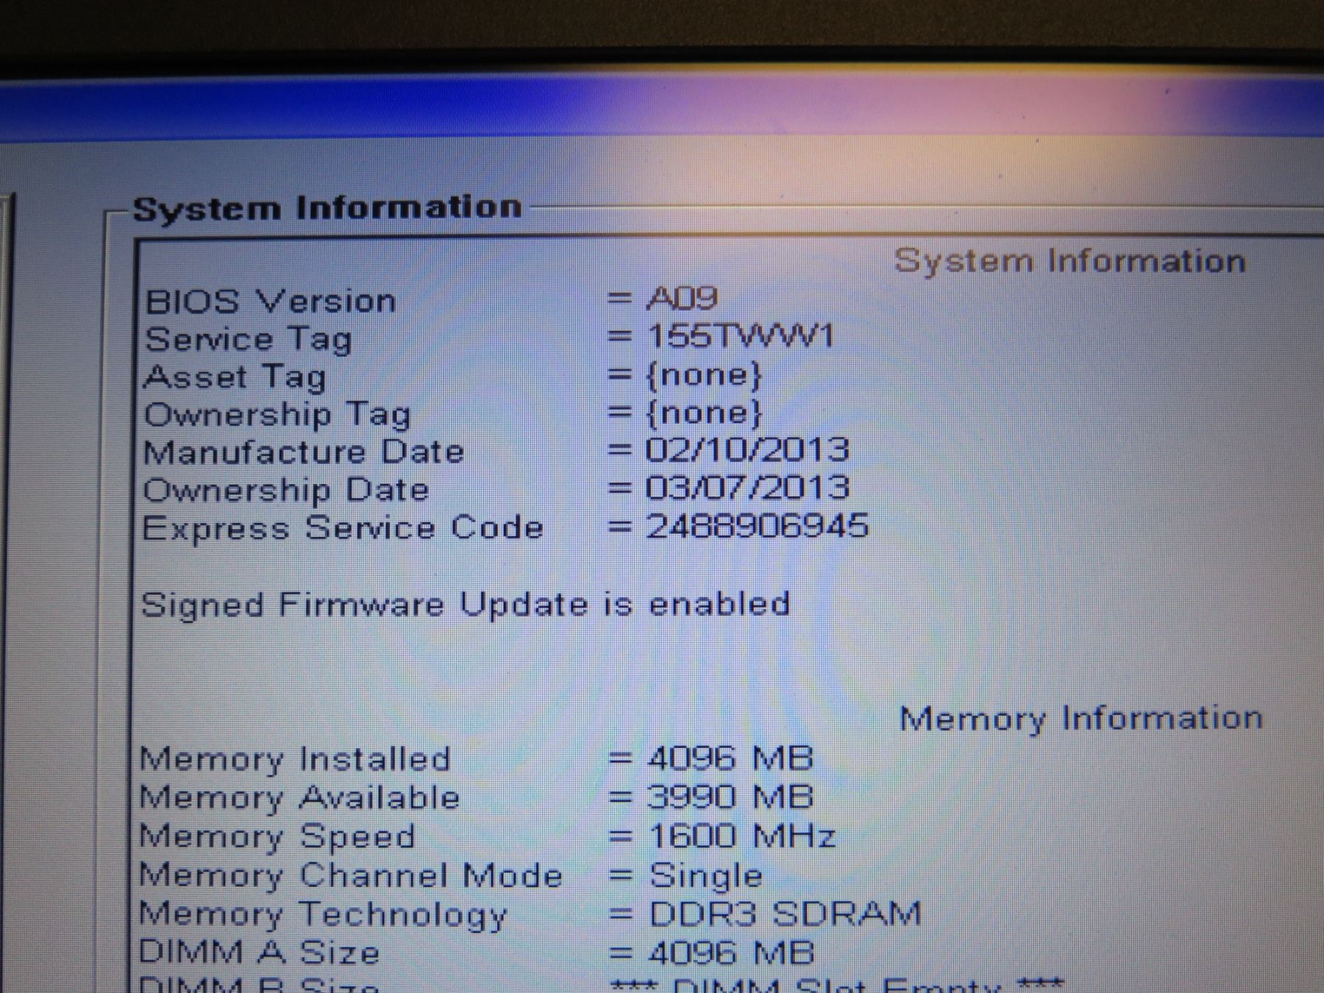The width and height of the screenshot is (1324, 993).
Task: Click the Memory Information section heading
Action: point(1081,718)
